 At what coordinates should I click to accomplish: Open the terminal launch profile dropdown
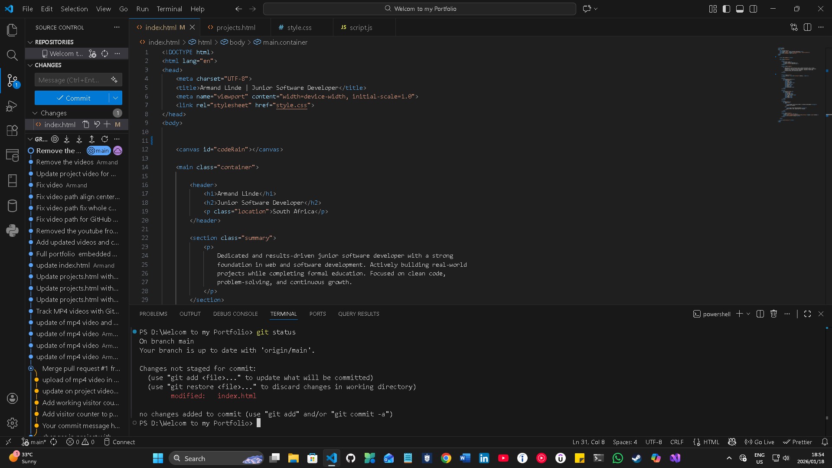[748, 314]
